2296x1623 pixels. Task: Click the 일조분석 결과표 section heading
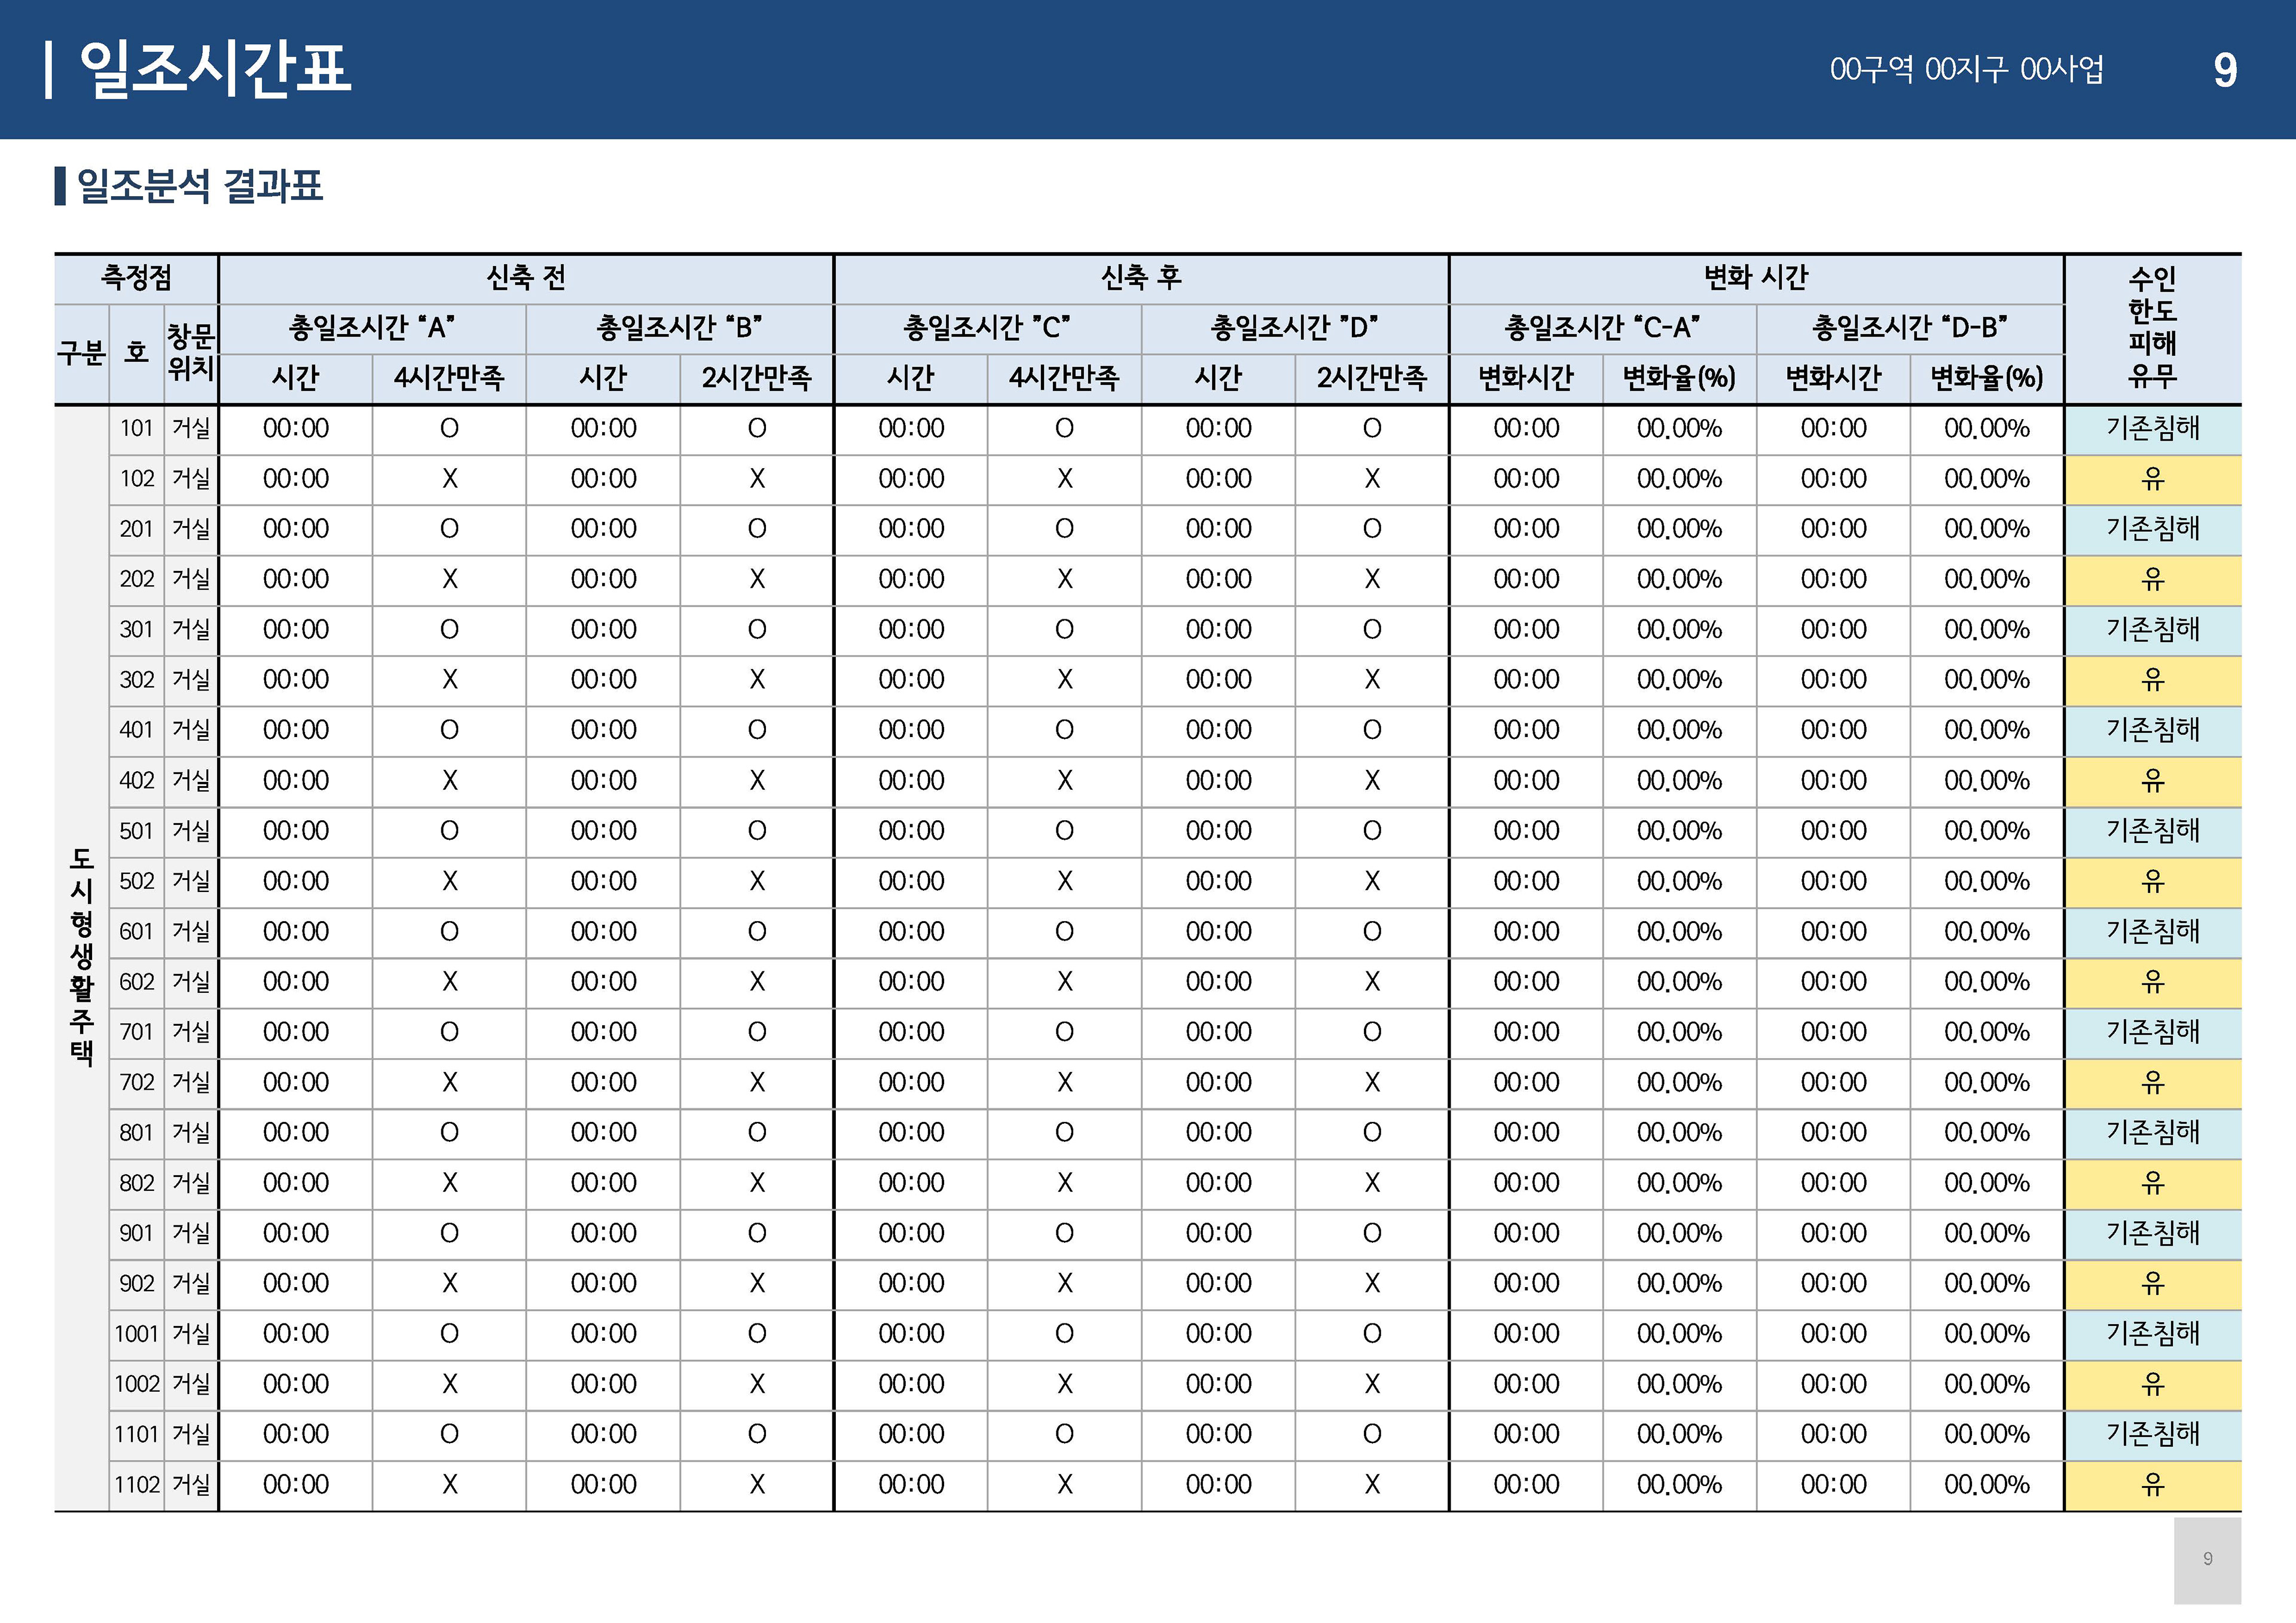click(199, 186)
